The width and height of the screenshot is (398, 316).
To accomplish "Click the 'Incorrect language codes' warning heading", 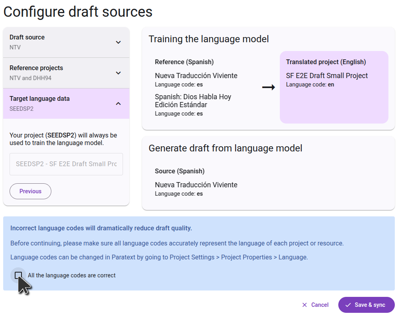I will coord(101,228).
